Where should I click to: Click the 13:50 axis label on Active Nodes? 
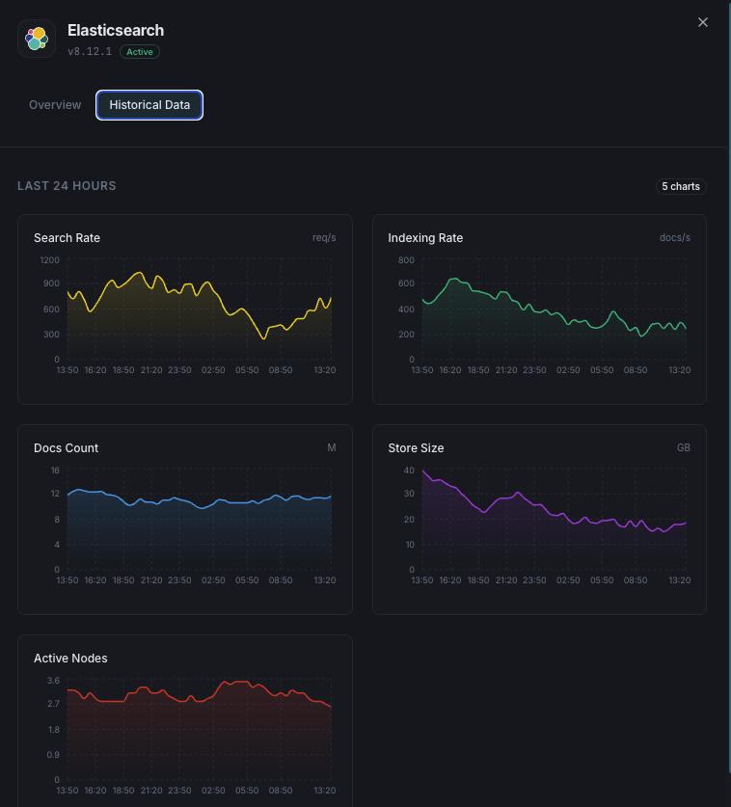[x=67, y=790]
